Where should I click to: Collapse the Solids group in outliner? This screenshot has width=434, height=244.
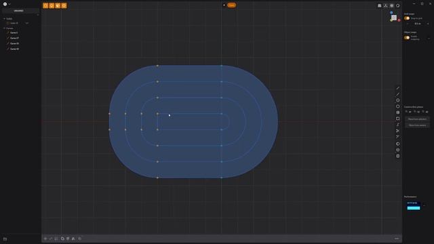point(5,19)
